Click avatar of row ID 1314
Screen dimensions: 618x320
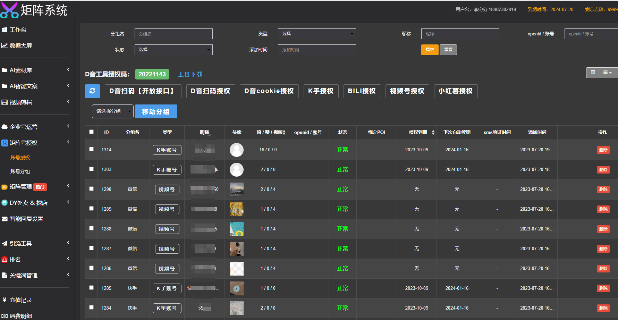(x=237, y=150)
